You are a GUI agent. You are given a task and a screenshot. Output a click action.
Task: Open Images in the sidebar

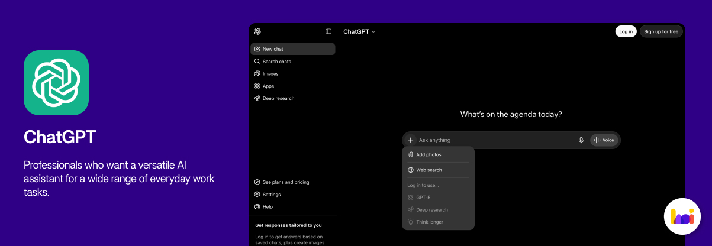293,74
